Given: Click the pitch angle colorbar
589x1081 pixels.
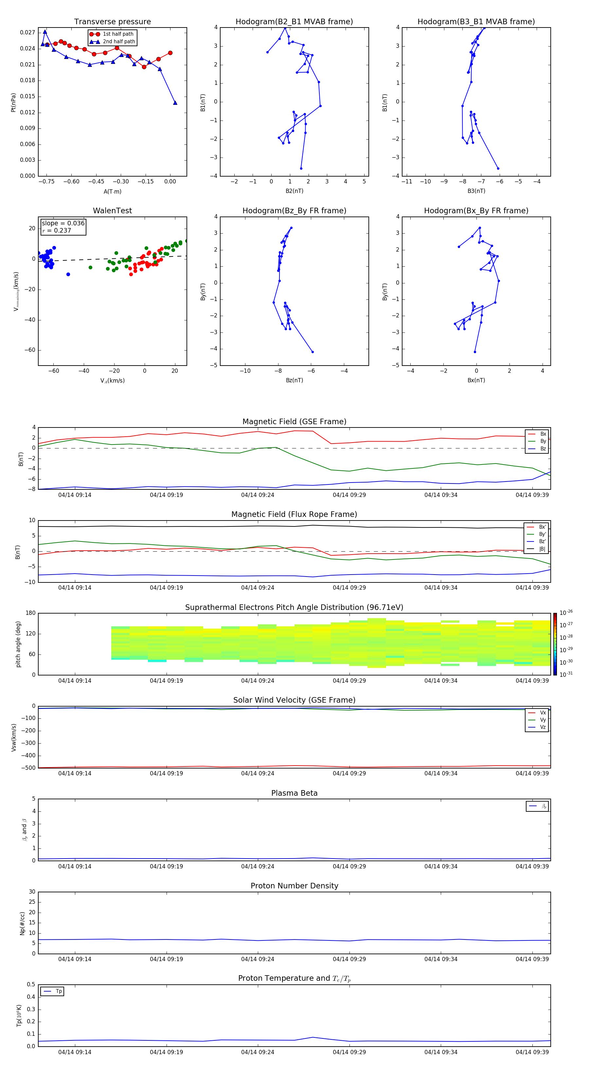Looking at the screenshot, I should coord(555,644).
